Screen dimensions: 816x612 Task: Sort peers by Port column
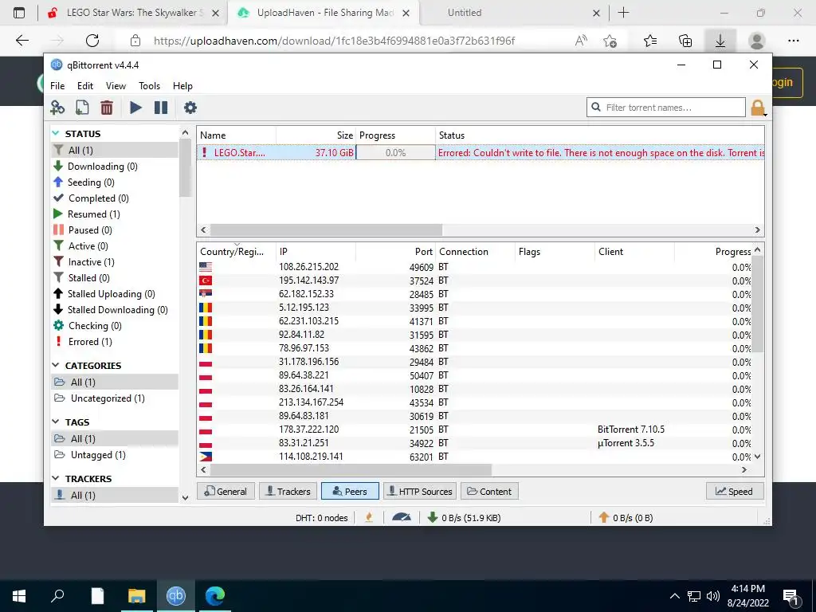pyautogui.click(x=395, y=251)
